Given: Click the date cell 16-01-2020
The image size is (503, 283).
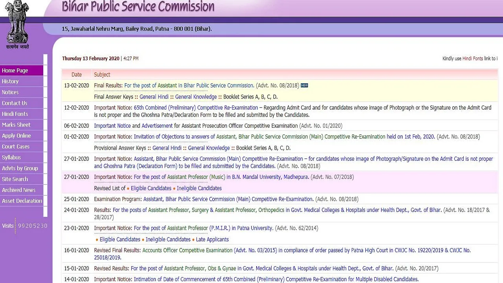Looking at the screenshot, I should click(x=77, y=250).
